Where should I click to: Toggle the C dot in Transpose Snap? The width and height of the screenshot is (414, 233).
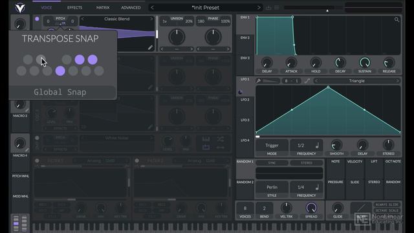(21, 71)
